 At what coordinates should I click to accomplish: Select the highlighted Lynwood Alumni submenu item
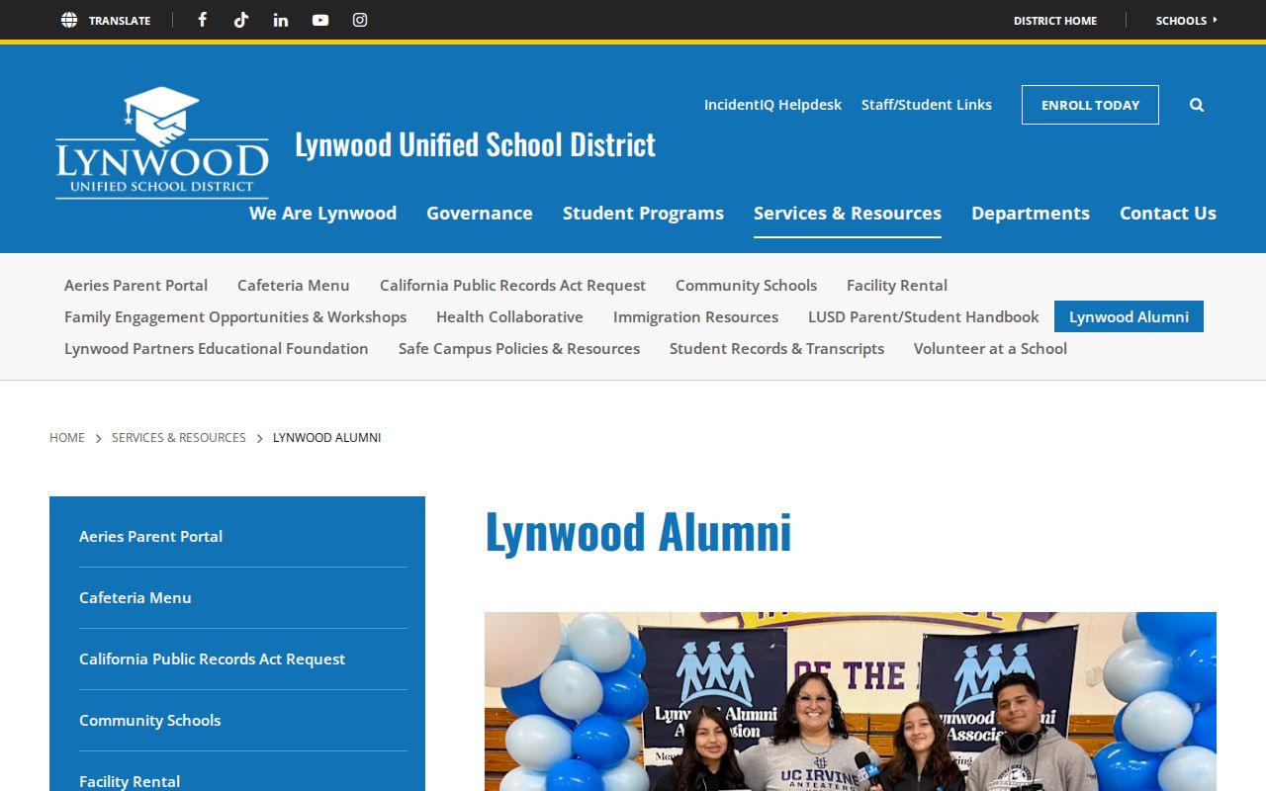[x=1129, y=316]
